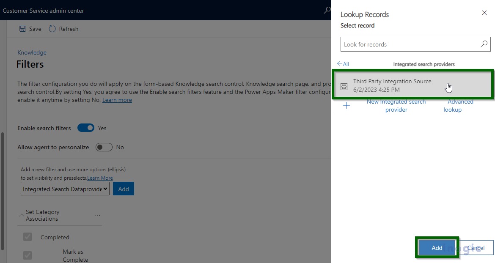Open the Integrated Search Dataprovider dropdown
Screen dimensions: 495x263
(65, 189)
